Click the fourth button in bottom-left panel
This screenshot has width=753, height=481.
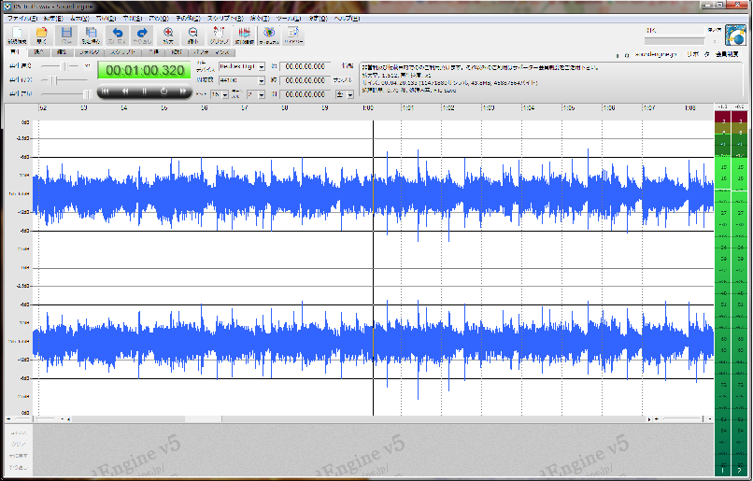19,468
